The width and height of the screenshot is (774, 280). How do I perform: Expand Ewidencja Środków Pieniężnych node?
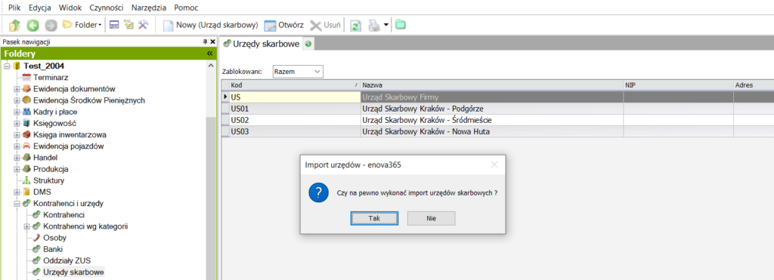pos(17,100)
